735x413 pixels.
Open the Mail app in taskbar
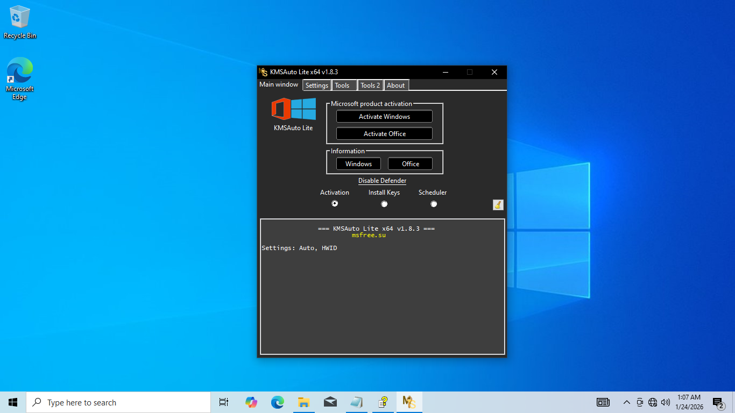tap(330, 402)
